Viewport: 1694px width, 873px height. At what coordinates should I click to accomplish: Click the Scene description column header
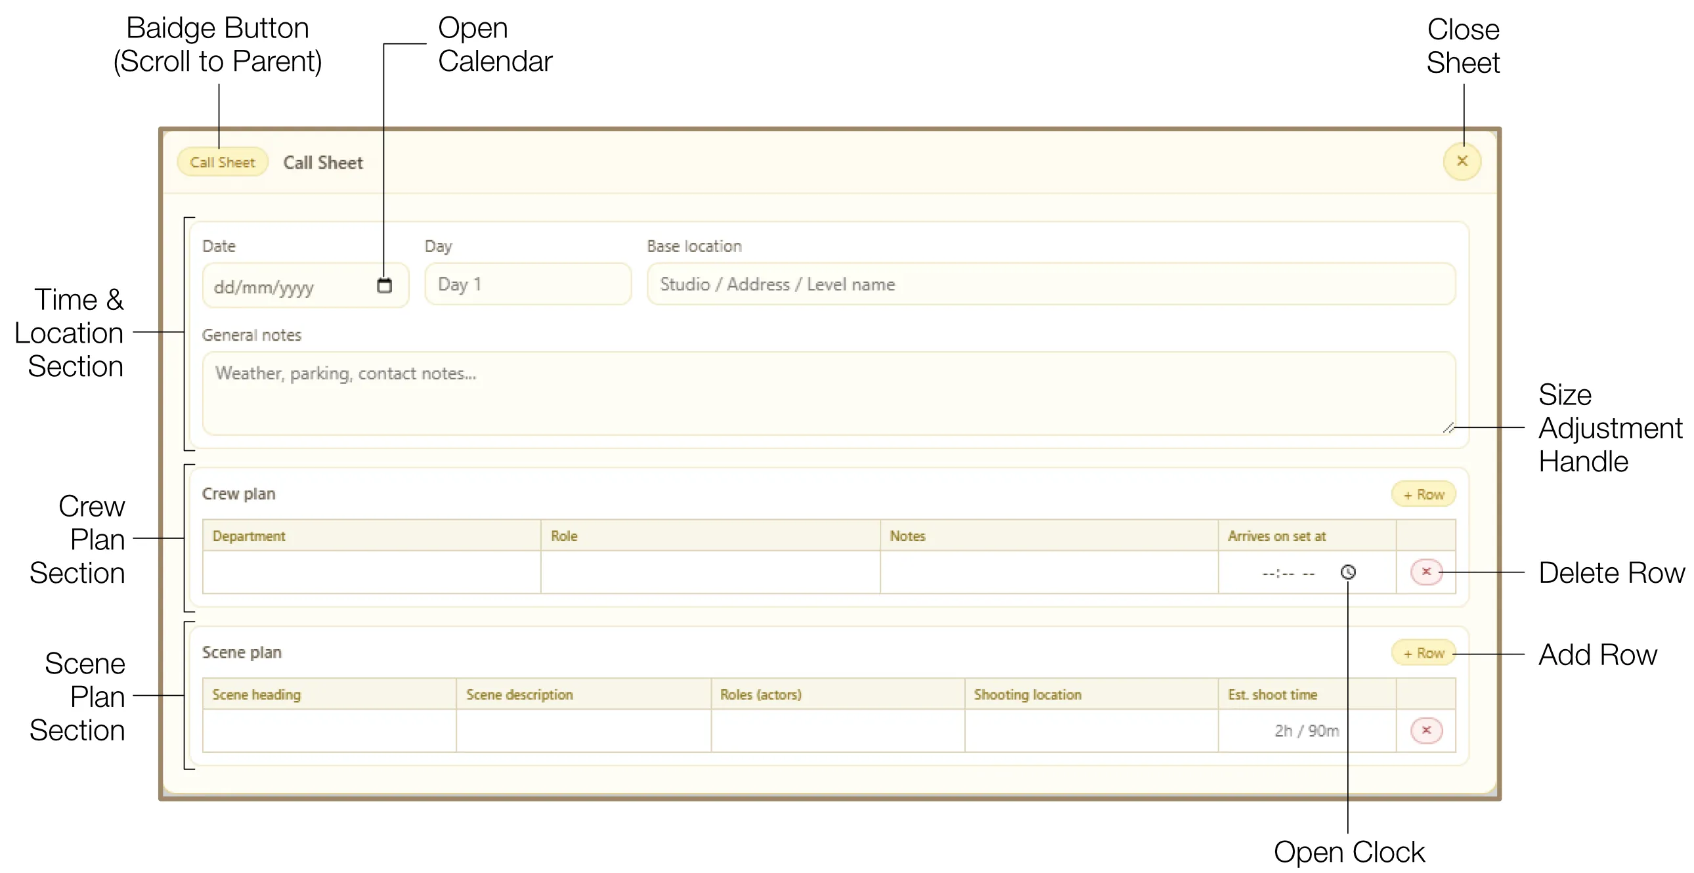583,694
